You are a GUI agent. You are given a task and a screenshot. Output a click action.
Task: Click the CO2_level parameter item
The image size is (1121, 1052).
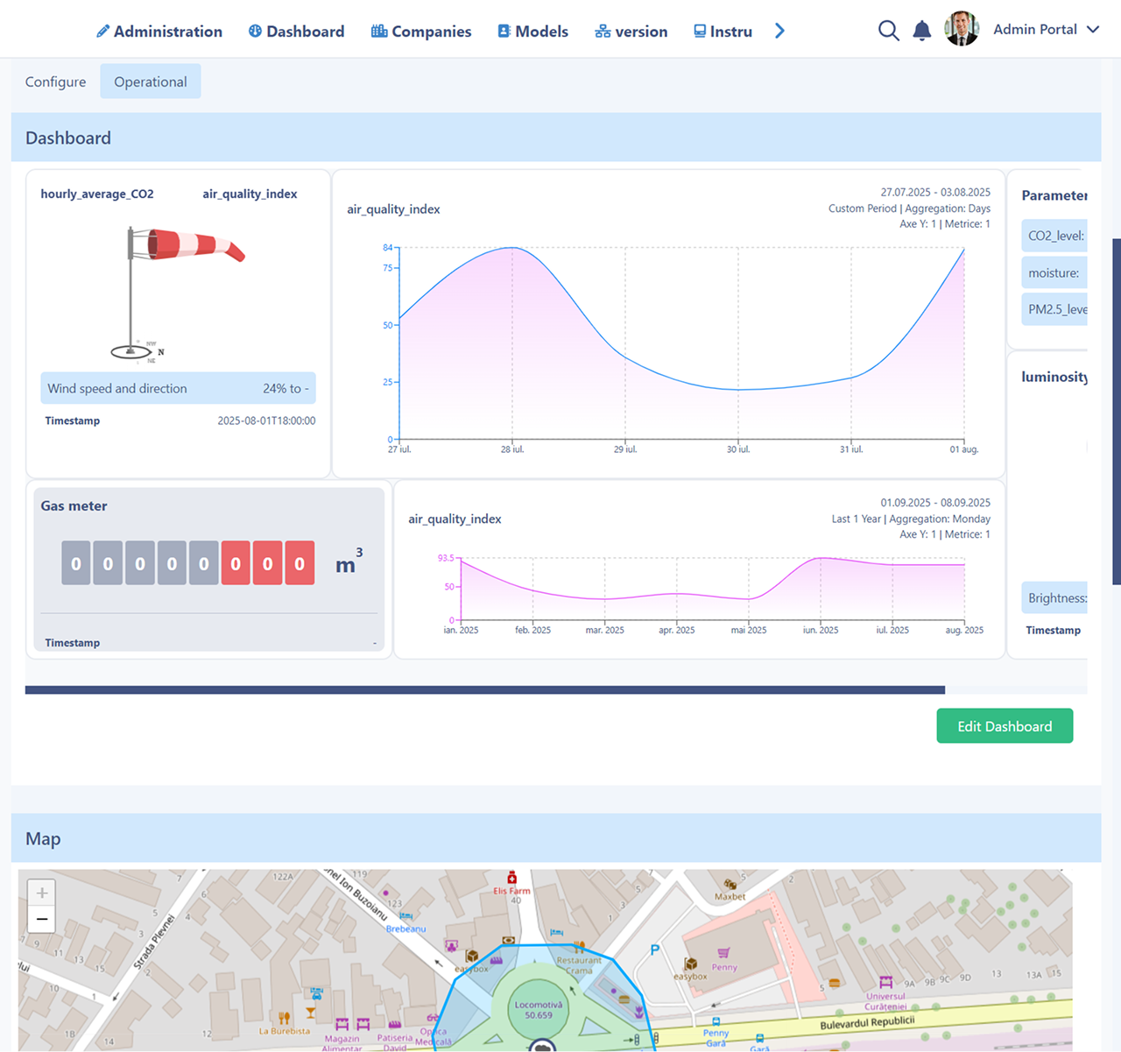(x=1055, y=236)
